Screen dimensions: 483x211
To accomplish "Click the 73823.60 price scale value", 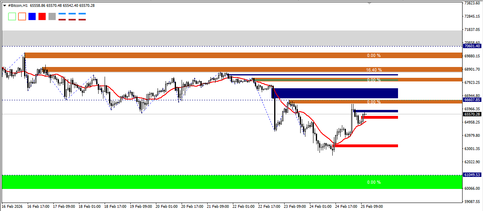I will [472, 3].
